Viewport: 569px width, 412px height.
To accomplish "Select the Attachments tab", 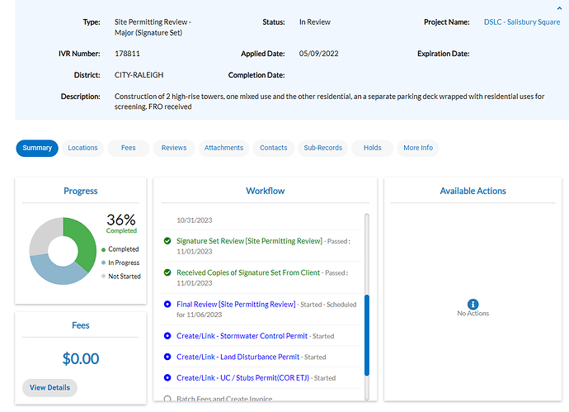I will pos(224,148).
